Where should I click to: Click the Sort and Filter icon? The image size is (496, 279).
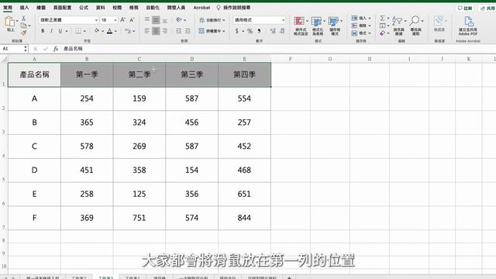click(x=398, y=21)
